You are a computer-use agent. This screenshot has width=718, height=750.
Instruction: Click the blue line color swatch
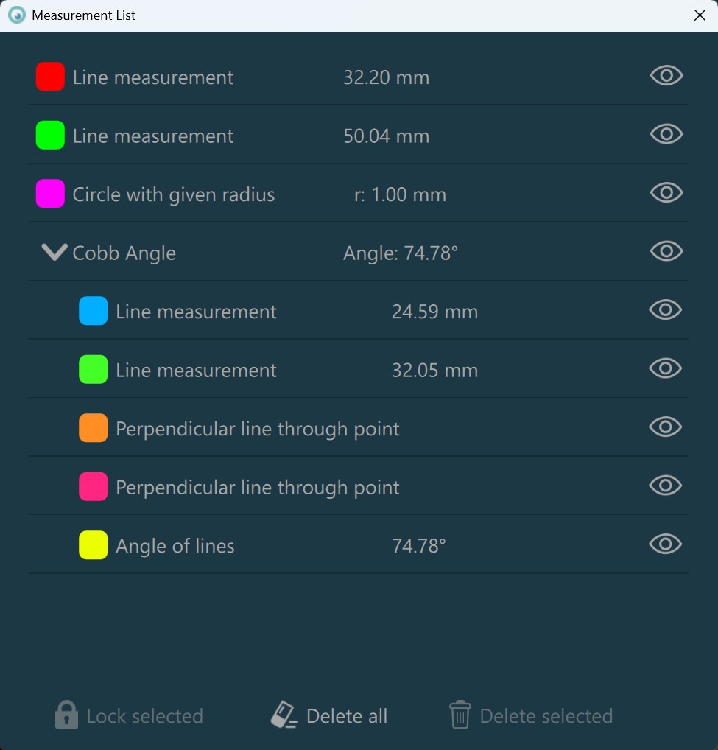[x=94, y=311]
